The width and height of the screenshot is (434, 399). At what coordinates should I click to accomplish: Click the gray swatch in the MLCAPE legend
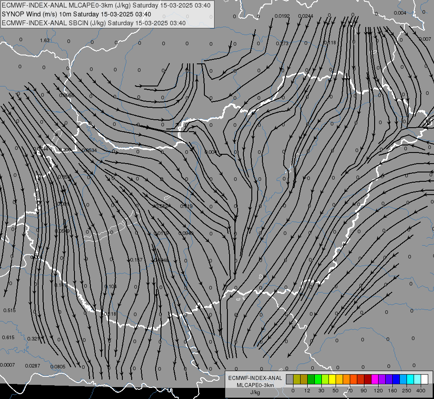coord(290,379)
